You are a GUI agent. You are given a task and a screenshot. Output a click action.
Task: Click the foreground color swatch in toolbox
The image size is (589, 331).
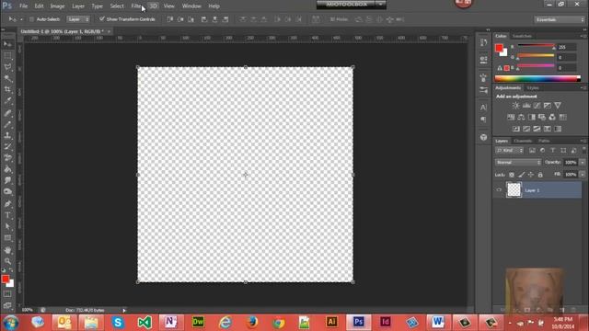pos(6,279)
